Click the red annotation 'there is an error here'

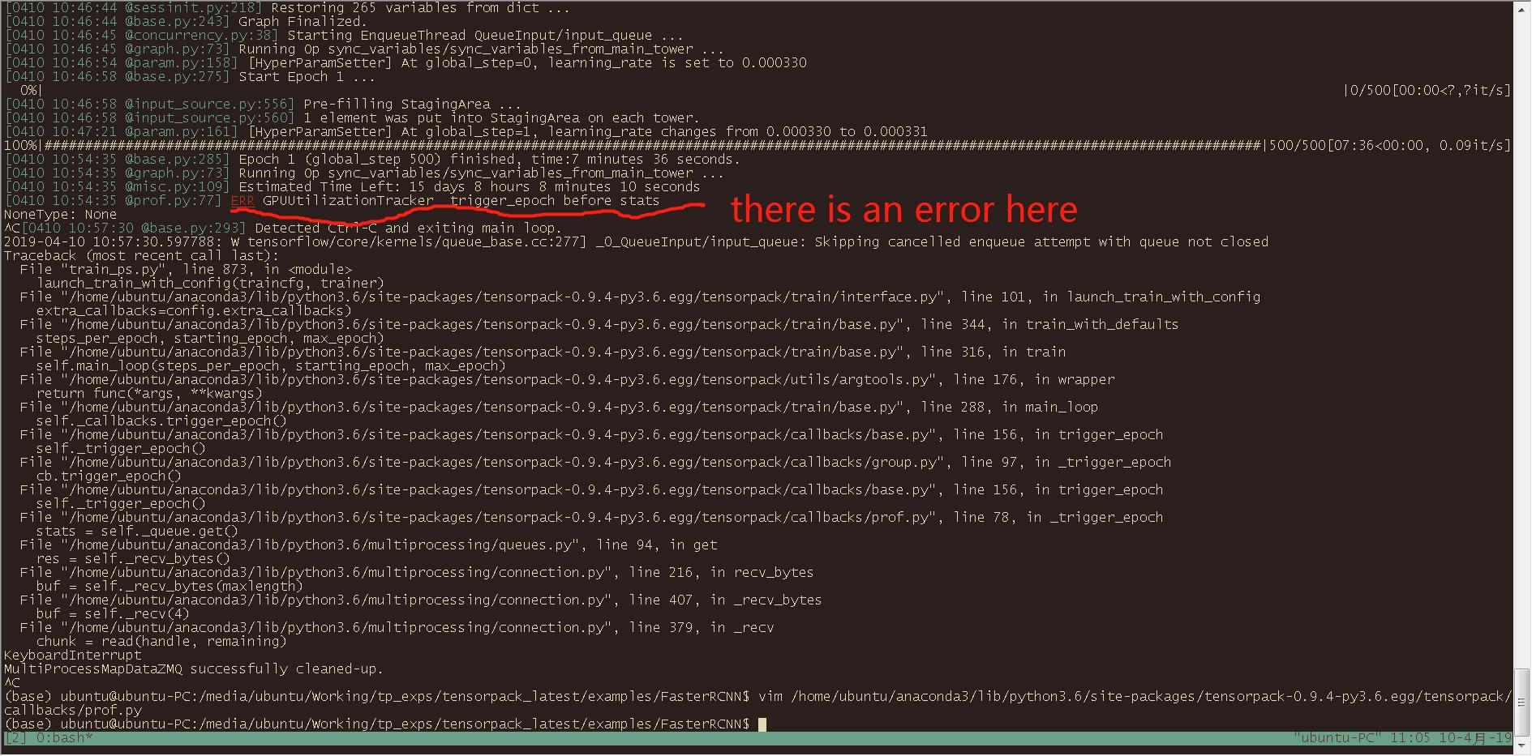click(903, 209)
